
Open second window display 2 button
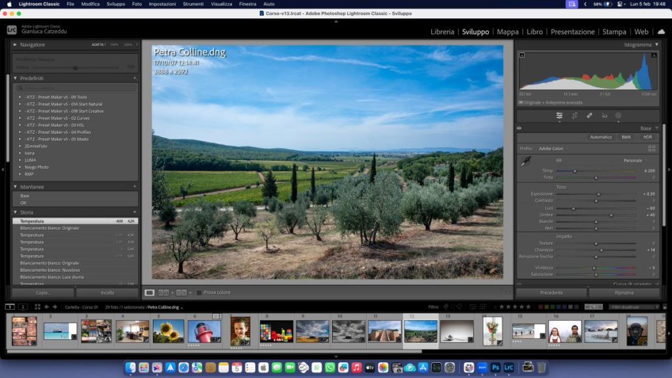[23, 307]
